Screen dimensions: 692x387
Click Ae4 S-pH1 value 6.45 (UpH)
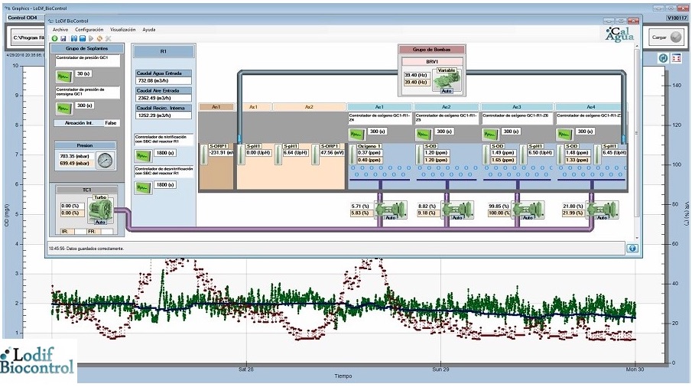(x=613, y=153)
